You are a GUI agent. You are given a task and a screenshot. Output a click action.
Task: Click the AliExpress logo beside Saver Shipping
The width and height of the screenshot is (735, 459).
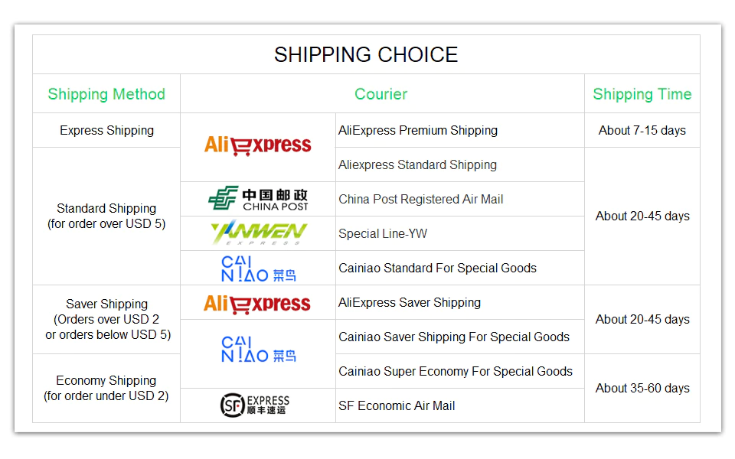pos(257,303)
